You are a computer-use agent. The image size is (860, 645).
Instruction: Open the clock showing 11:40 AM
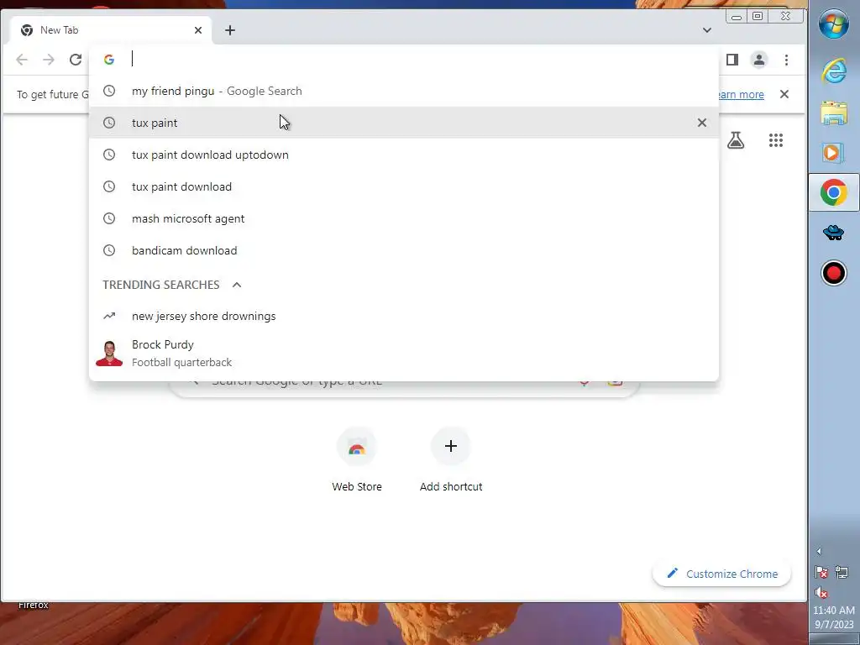click(x=834, y=617)
